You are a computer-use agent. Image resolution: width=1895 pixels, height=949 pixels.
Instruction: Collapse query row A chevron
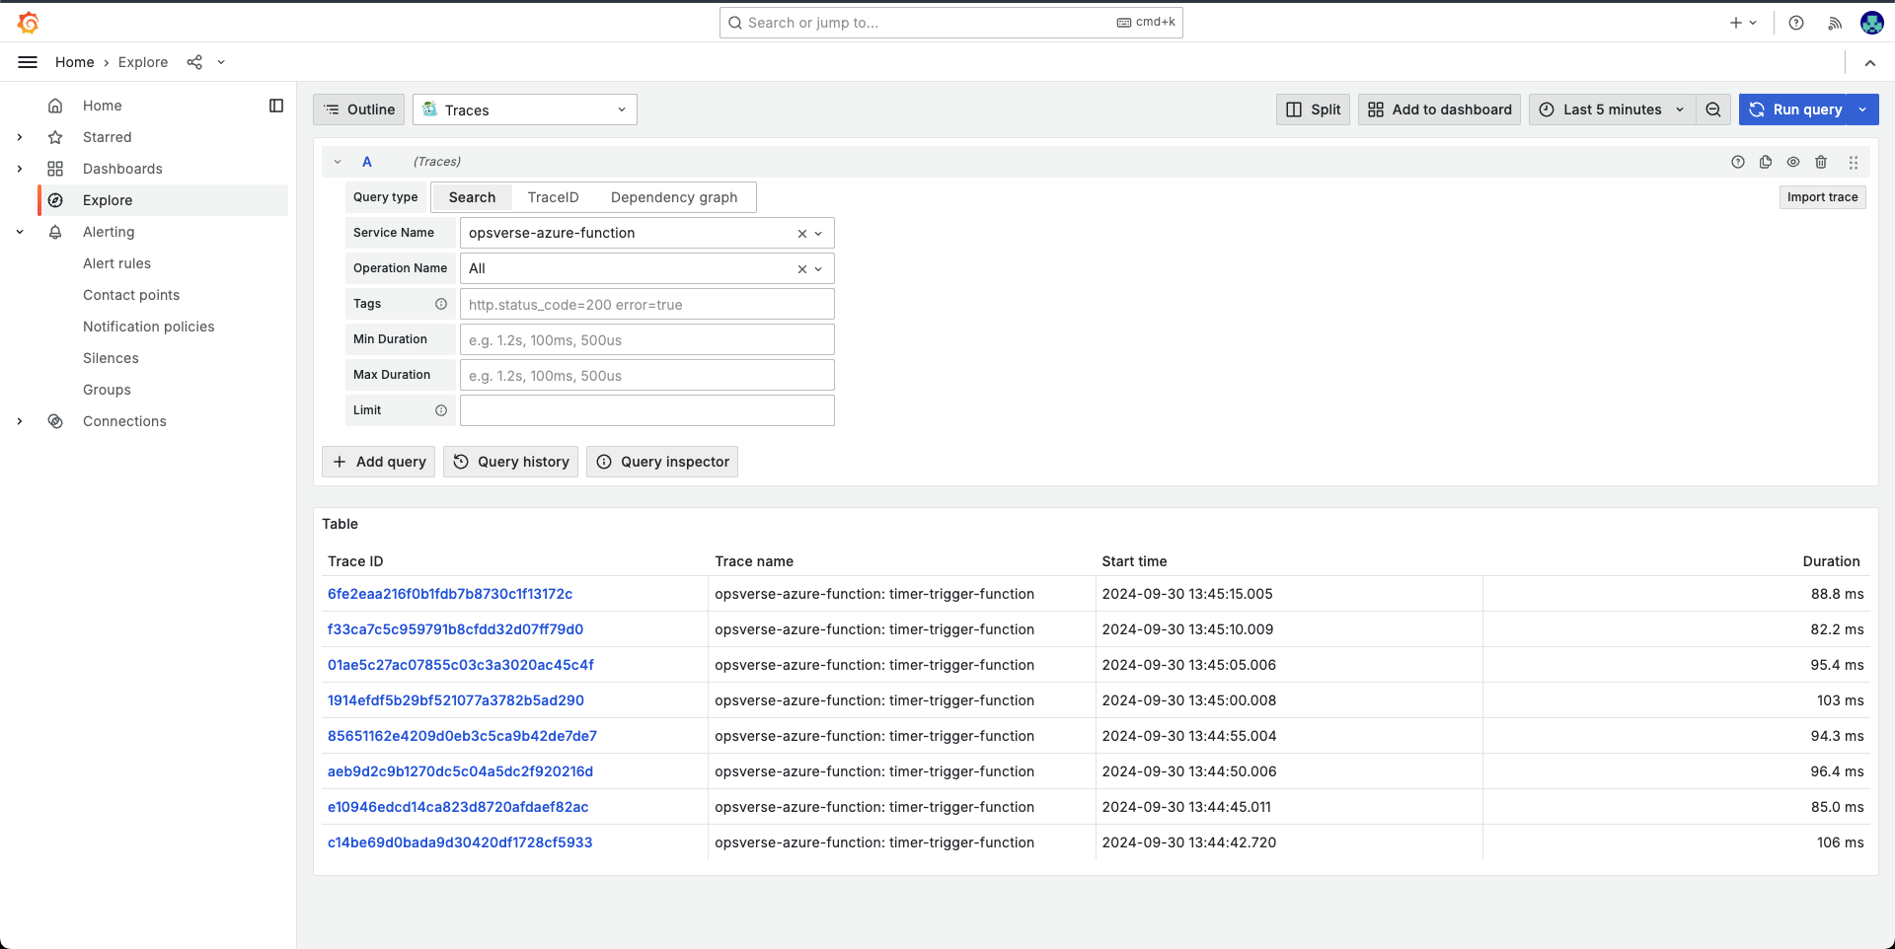338,162
